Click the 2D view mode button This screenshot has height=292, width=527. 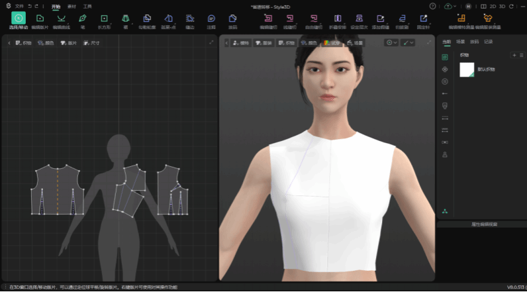click(492, 6)
